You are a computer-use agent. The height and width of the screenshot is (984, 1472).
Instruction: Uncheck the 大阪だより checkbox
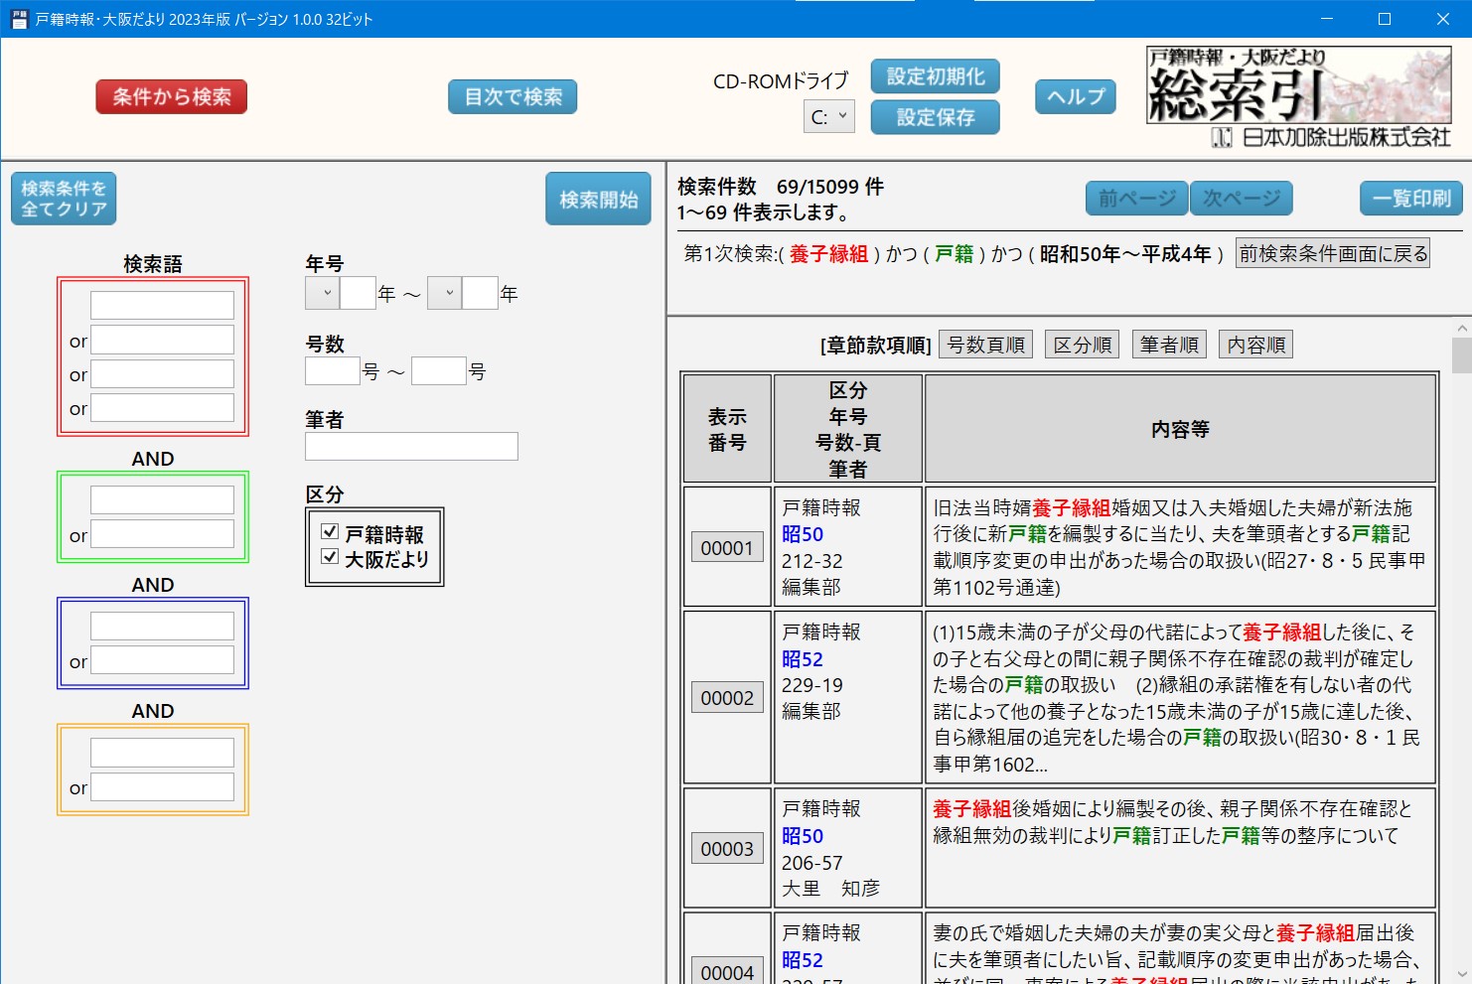(331, 557)
